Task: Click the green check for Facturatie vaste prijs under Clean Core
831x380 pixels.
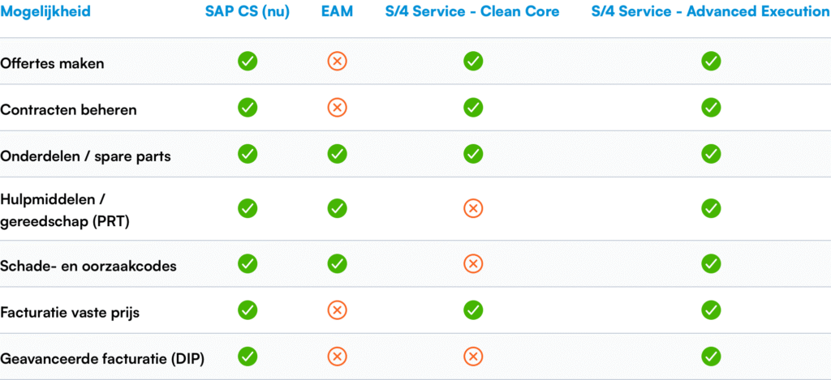Action: coord(473,310)
